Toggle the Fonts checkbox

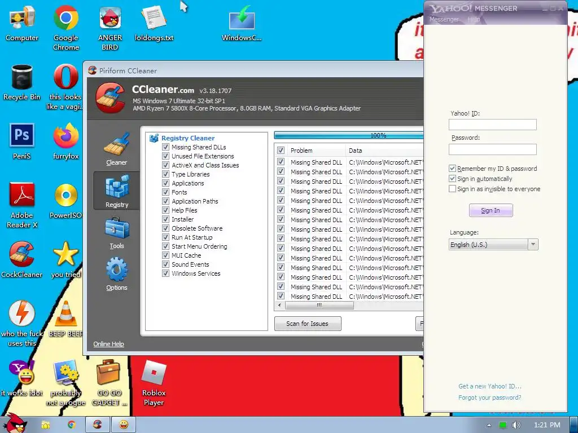pos(165,192)
